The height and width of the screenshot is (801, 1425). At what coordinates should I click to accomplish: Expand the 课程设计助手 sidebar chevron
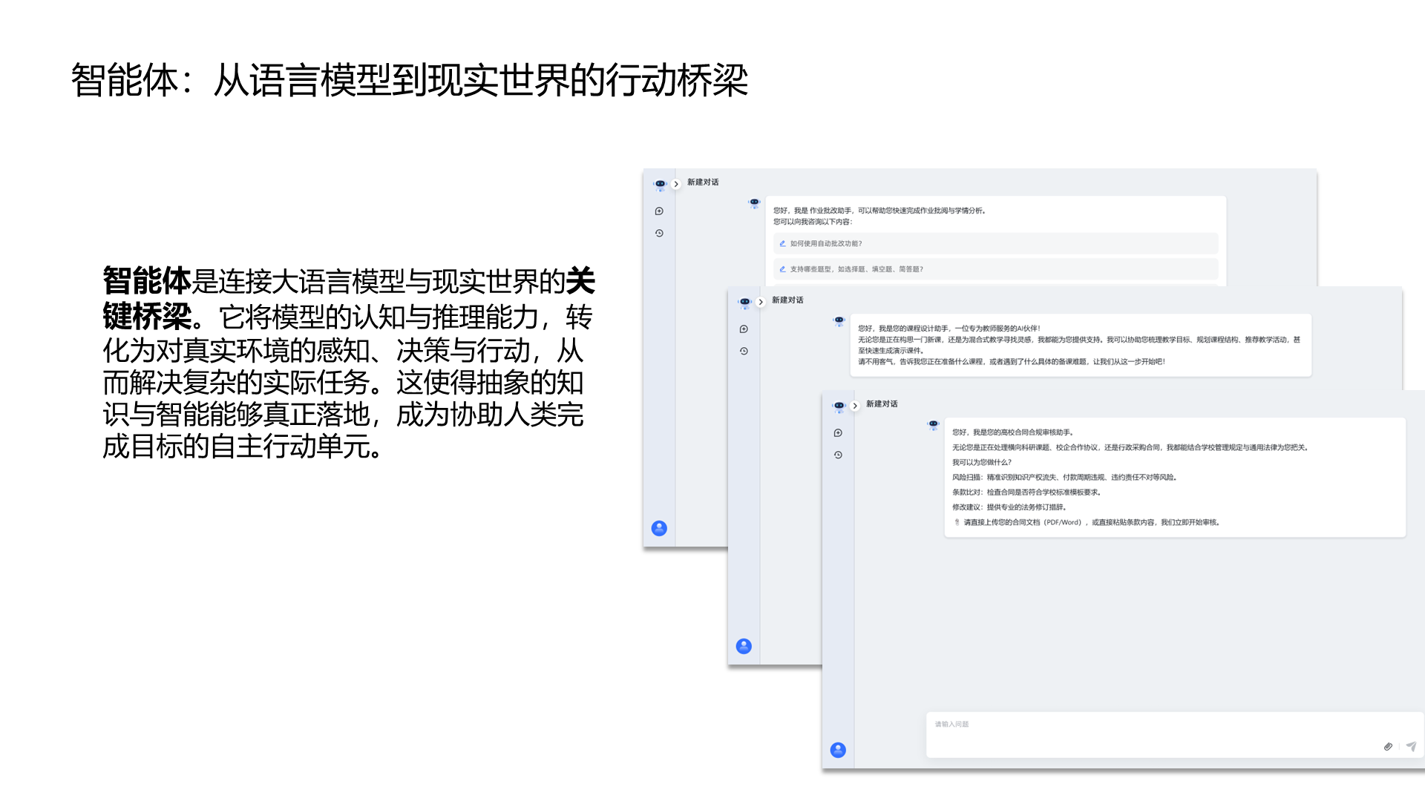tap(761, 302)
